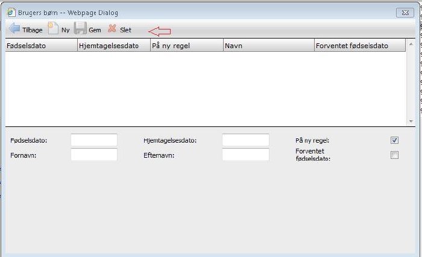Click the grid scrollbar down arrow
This screenshot has width=422, height=257.
pos(411,122)
